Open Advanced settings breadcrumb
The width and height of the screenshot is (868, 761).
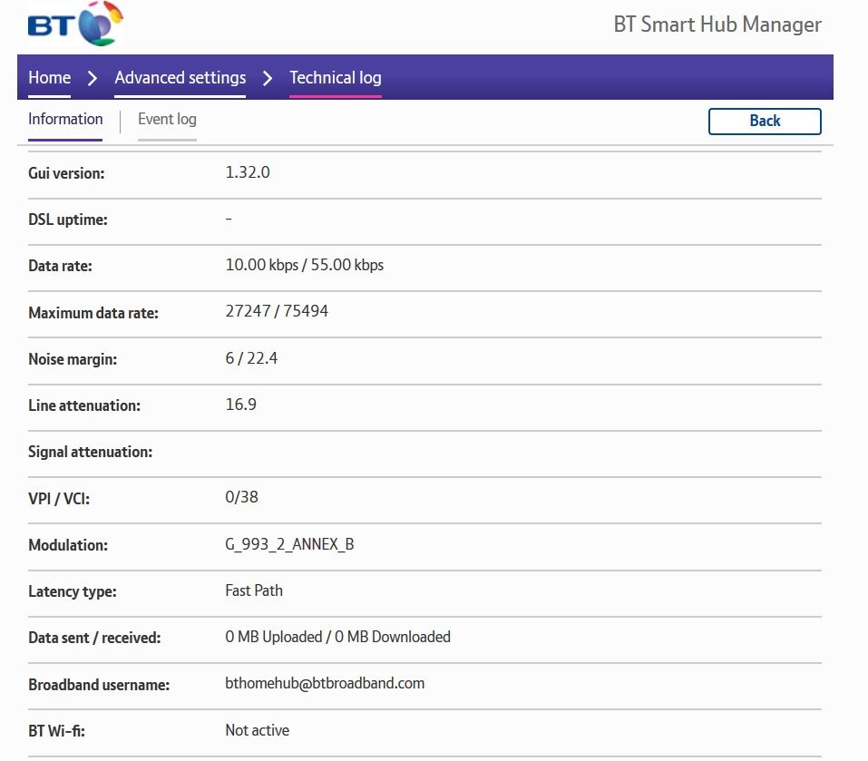[x=180, y=78]
